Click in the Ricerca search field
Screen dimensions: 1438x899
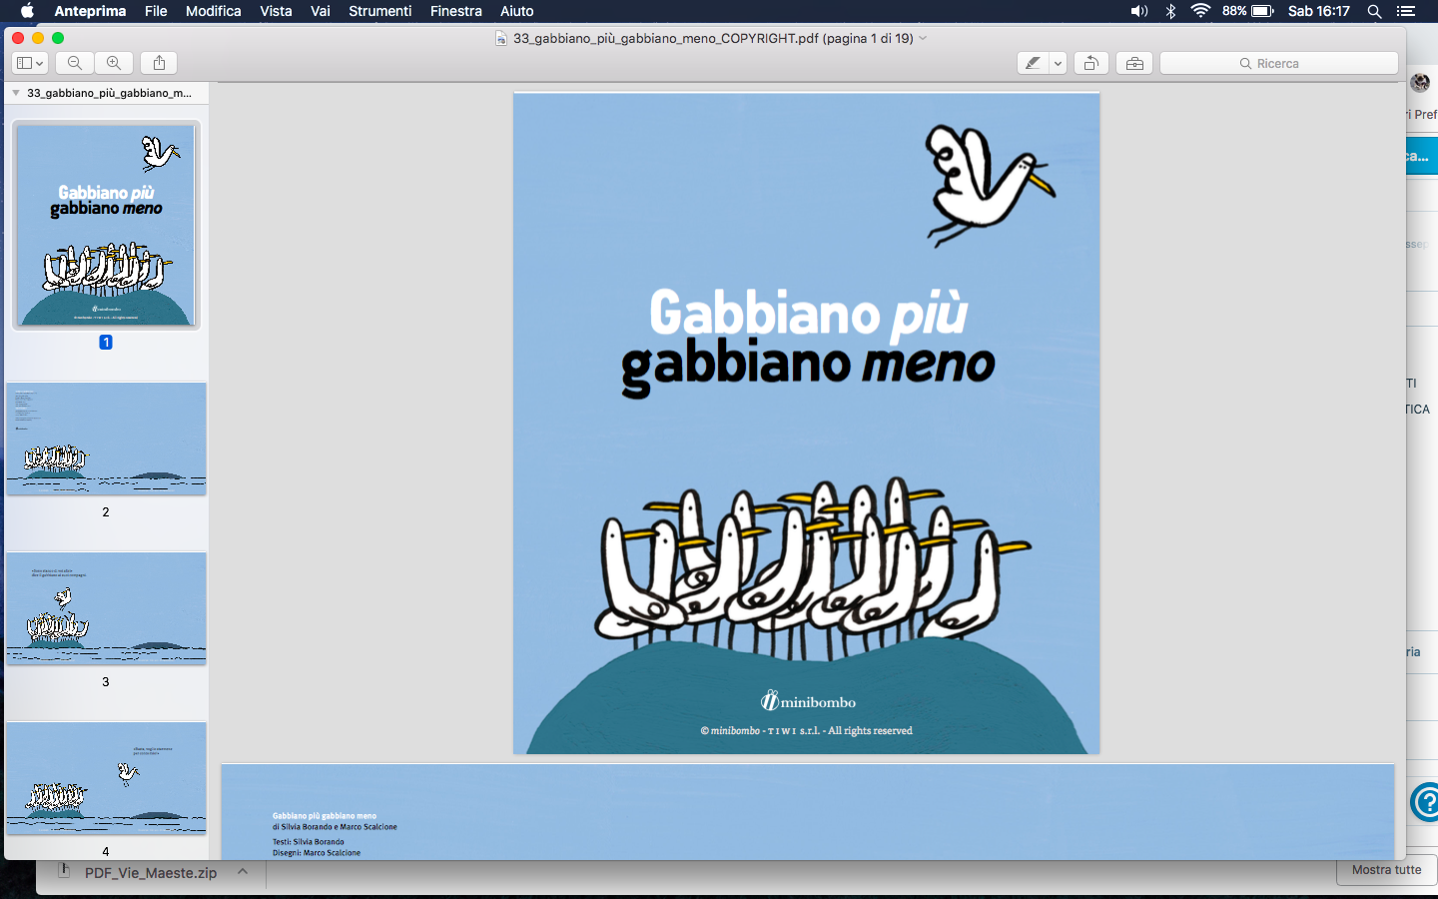point(1278,63)
